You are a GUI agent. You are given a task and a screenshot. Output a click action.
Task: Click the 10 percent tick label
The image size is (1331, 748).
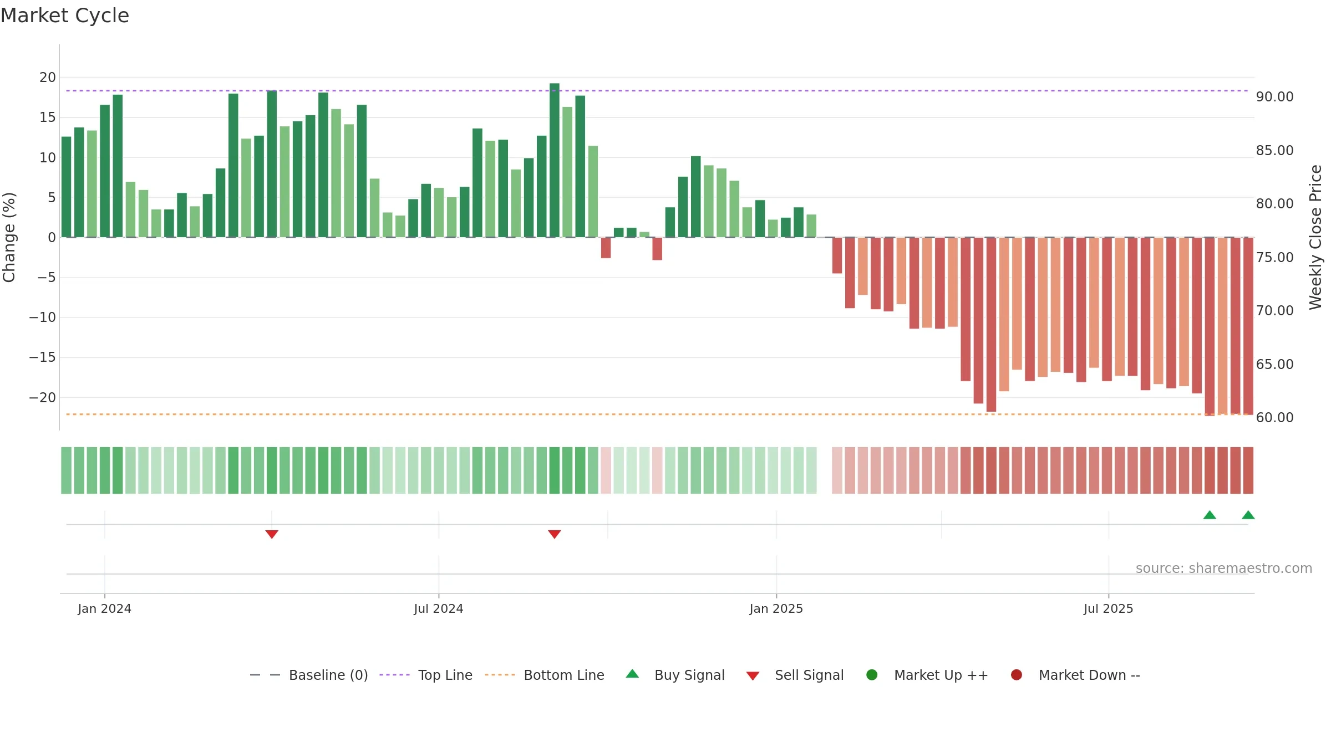[48, 158]
